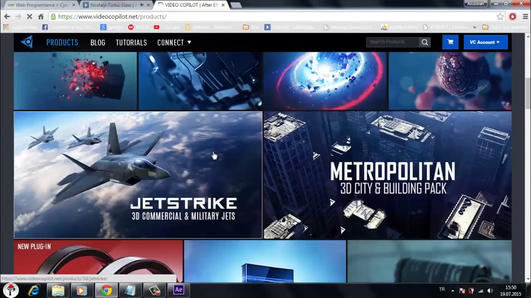The image size is (531, 298).
Task: Open the JETSTRIKE product banner
Action: pyautogui.click(x=138, y=175)
